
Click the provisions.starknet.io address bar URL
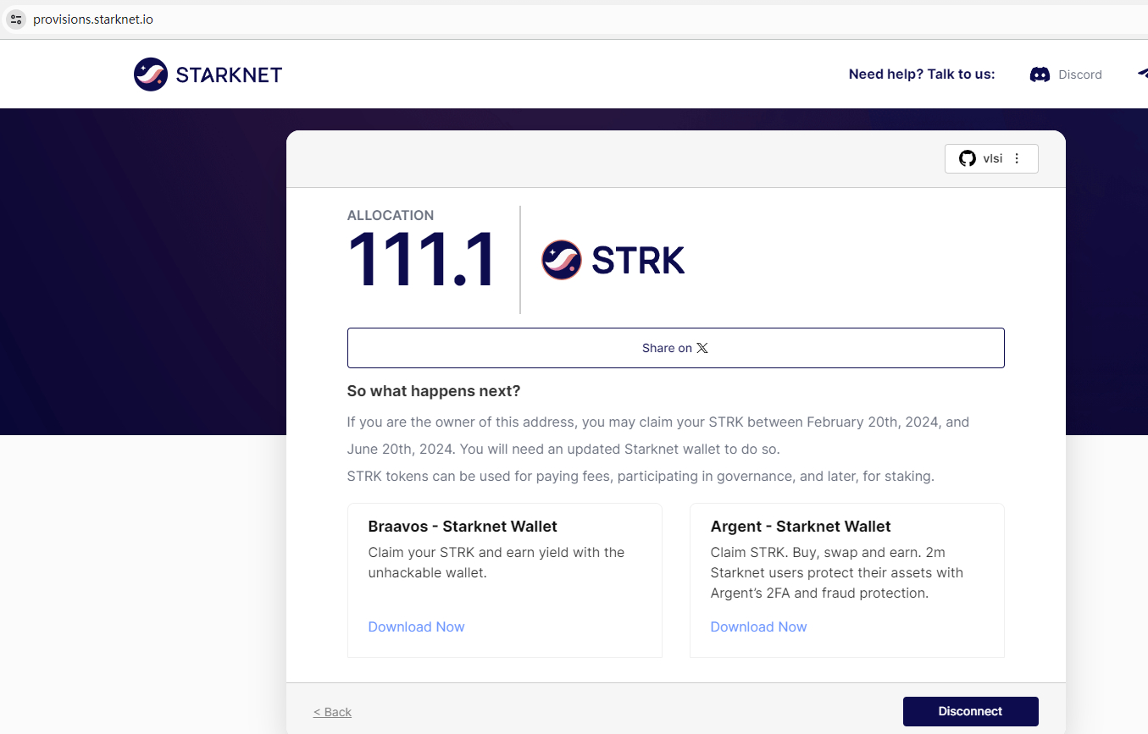coord(93,19)
